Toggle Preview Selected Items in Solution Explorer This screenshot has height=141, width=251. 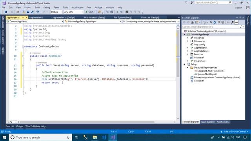[236, 22]
